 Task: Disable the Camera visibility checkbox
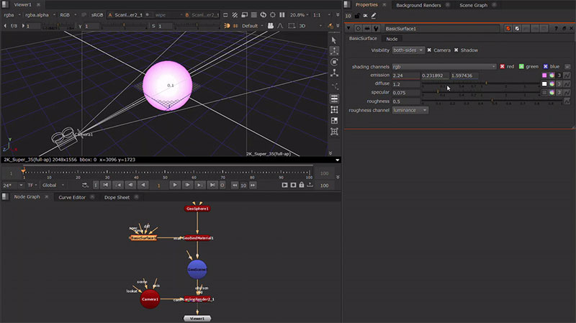429,50
